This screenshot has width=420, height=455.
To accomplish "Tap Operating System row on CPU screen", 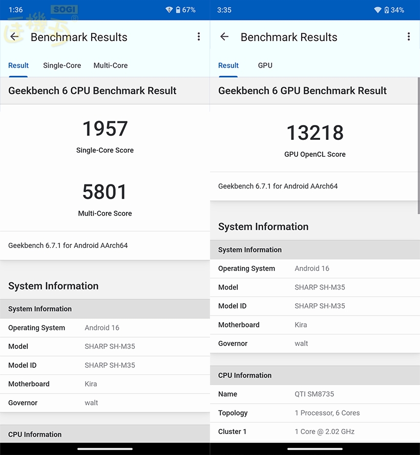I will pyautogui.click(x=105, y=328).
